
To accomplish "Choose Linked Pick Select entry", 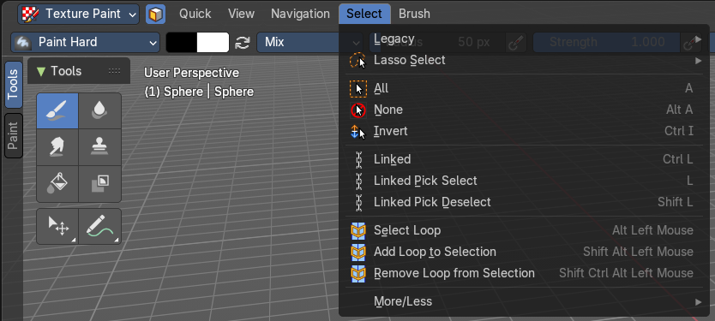I will coord(525,181).
